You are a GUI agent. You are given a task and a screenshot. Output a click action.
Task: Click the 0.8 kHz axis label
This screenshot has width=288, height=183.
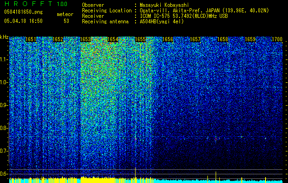4,128
